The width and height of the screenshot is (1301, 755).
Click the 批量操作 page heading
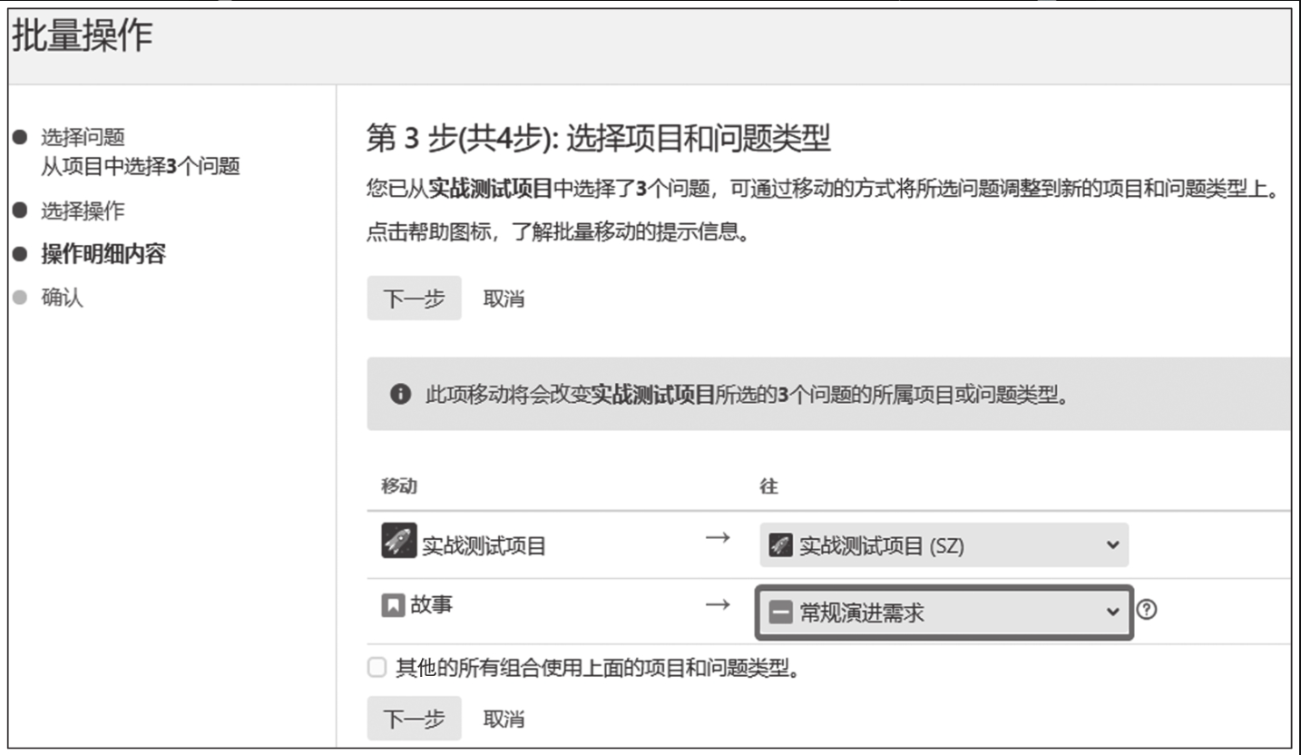(82, 37)
